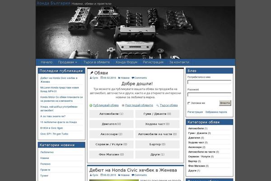Image resolution: width=271 pixels, height=181 pixels.
Task: Open За контакти menu item
Action: [x=179, y=62]
